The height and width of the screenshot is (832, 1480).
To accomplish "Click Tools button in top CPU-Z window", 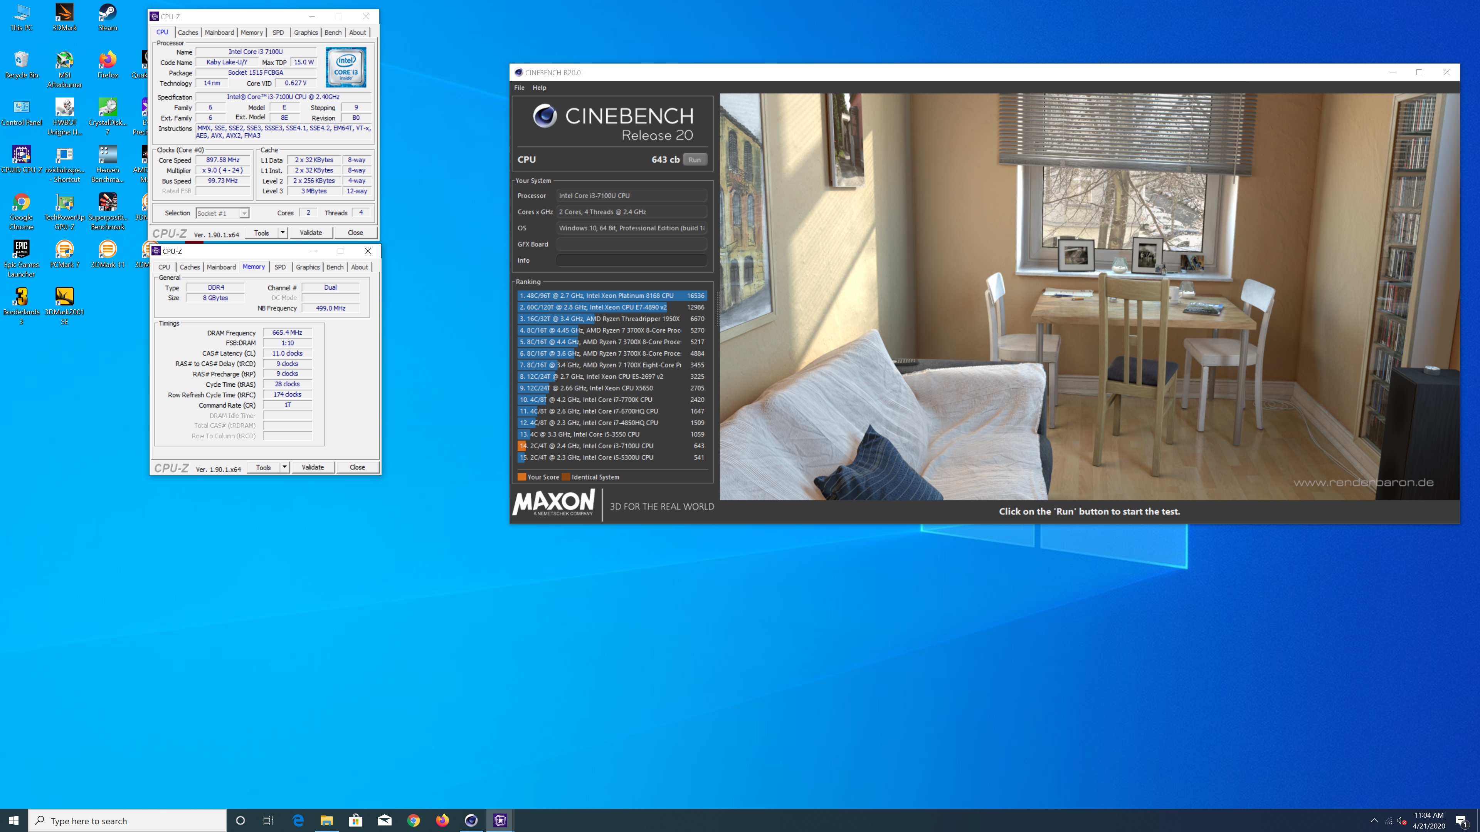I will 261,233.
